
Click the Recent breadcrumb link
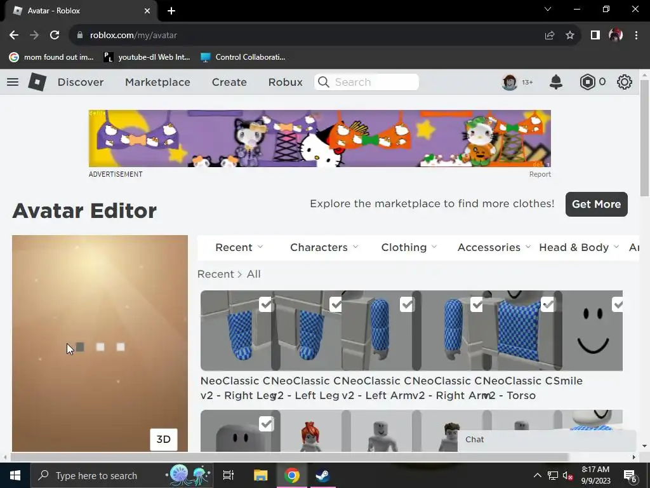coord(216,274)
